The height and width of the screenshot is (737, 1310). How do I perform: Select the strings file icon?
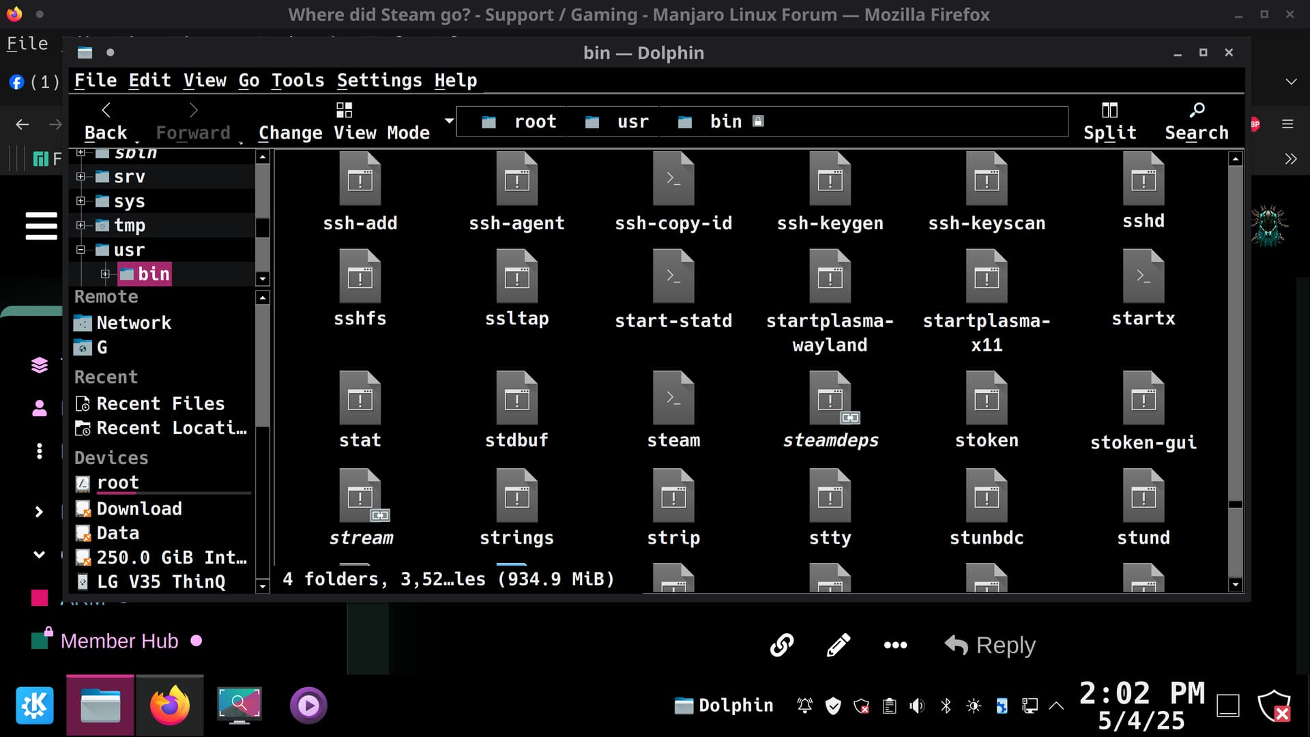pyautogui.click(x=516, y=495)
